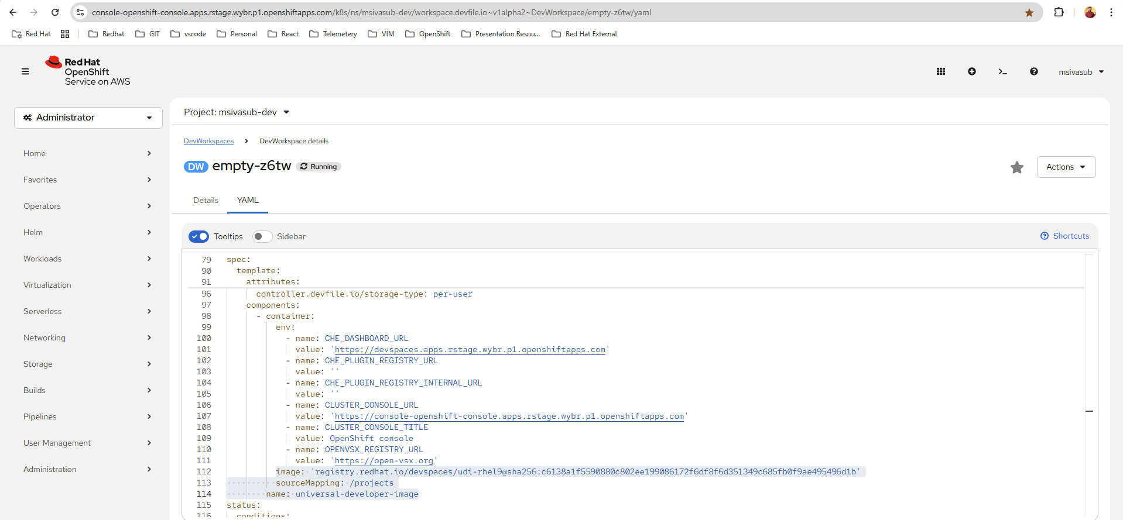Open the Actions dropdown menu

click(x=1066, y=167)
